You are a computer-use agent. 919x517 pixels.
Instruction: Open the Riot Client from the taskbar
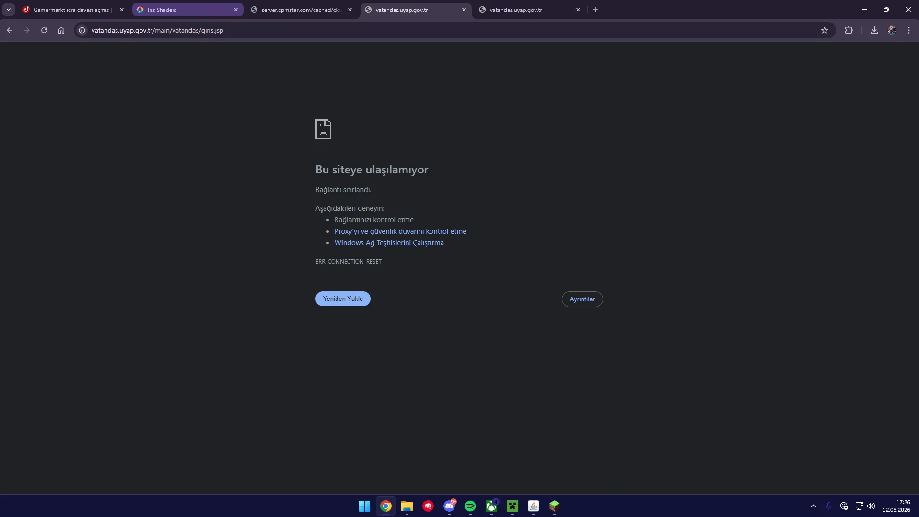(428, 506)
